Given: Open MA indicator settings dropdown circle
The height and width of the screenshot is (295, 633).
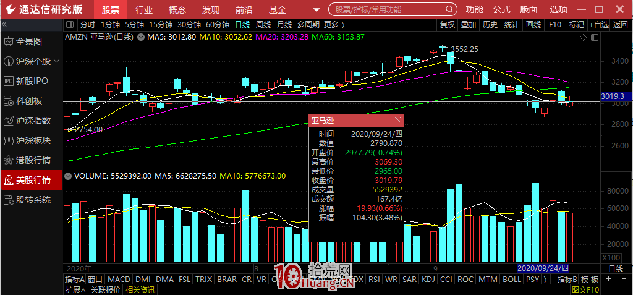Looking at the screenshot, I should 141,37.
